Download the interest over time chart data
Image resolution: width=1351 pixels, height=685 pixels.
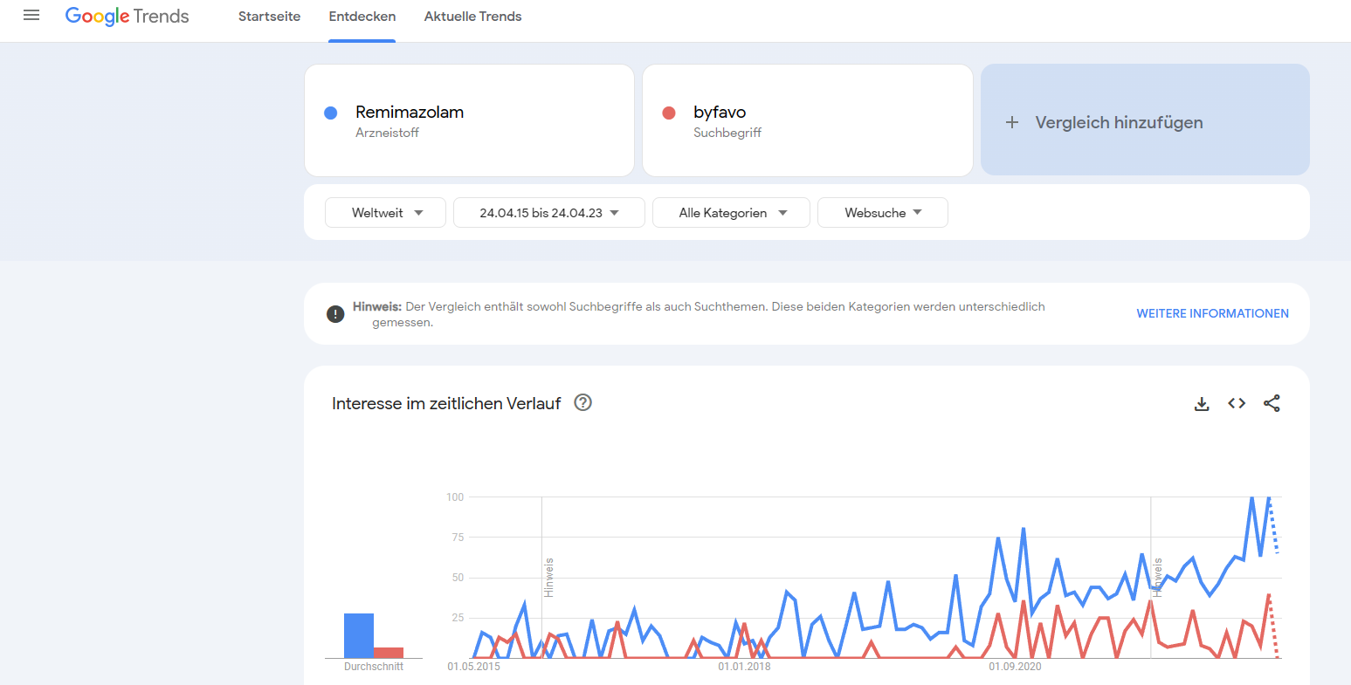pyautogui.click(x=1202, y=404)
